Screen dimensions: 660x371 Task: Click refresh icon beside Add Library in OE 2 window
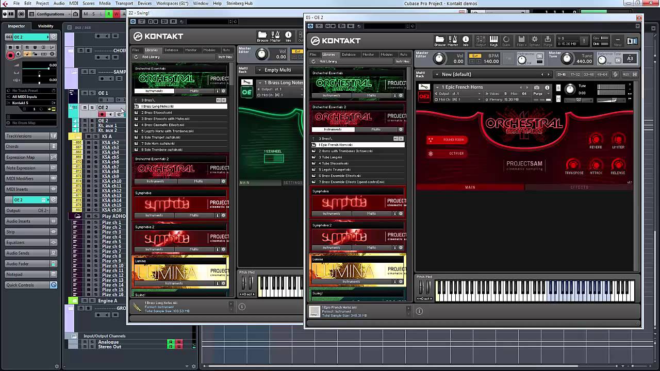click(x=313, y=61)
